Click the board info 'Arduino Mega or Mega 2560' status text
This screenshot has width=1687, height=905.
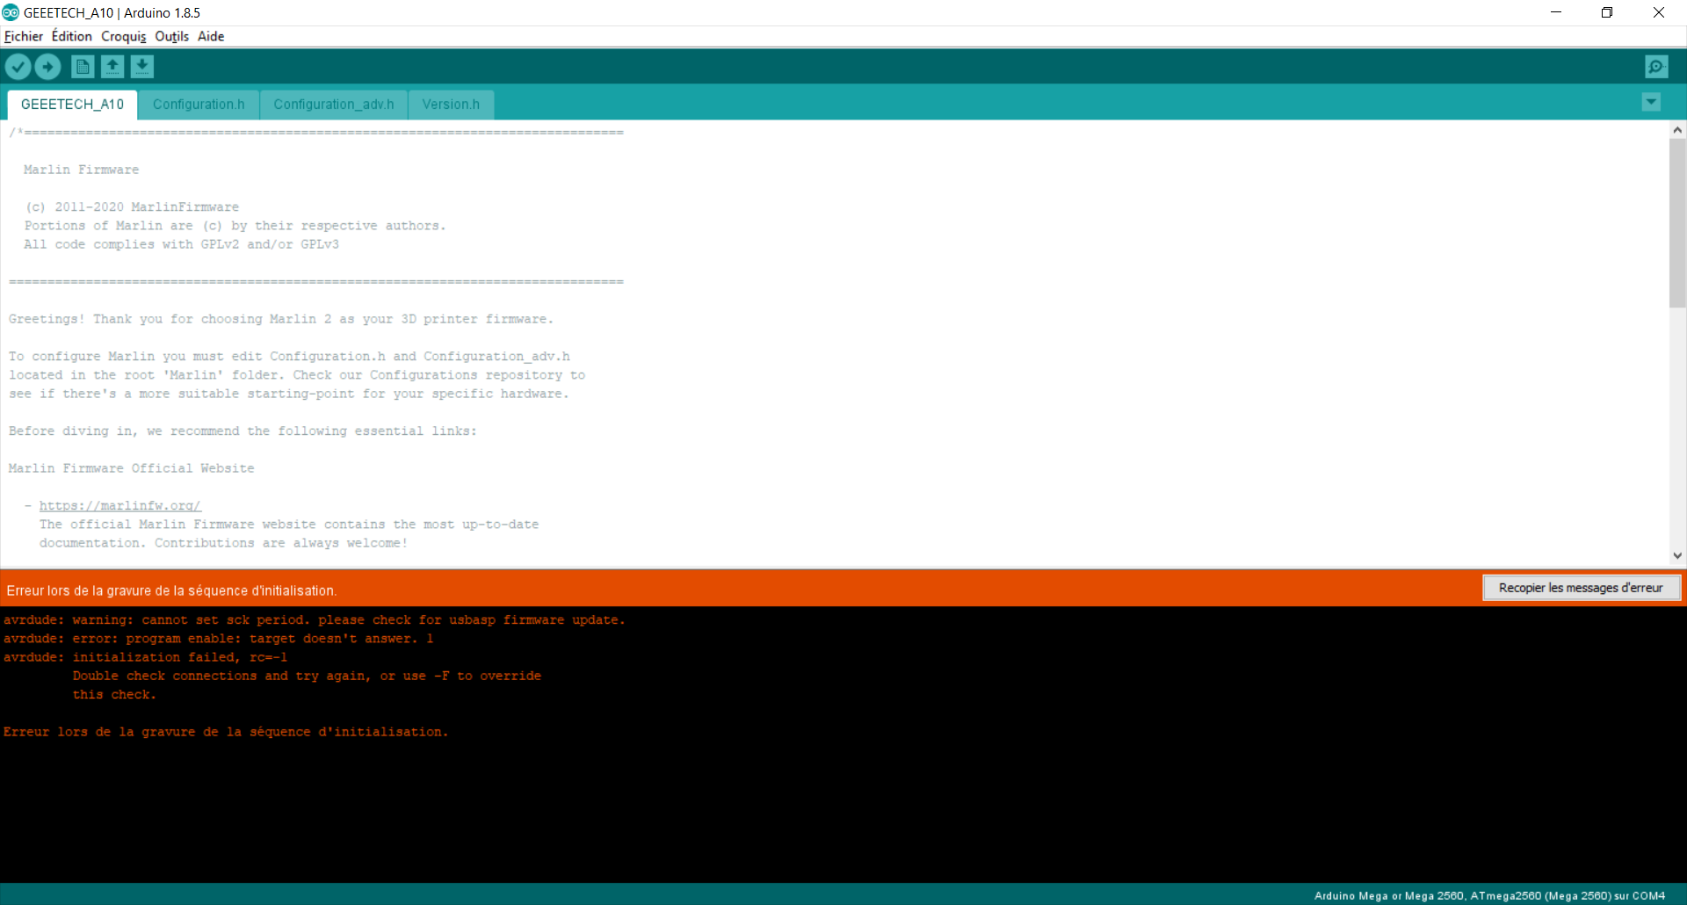click(1489, 895)
